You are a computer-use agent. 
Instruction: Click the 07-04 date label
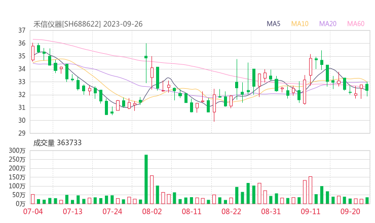point(33,211)
